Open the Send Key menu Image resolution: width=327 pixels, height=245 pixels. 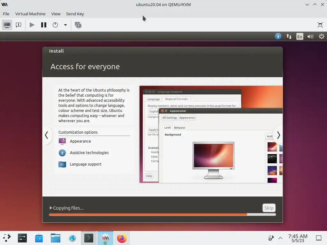click(x=75, y=14)
